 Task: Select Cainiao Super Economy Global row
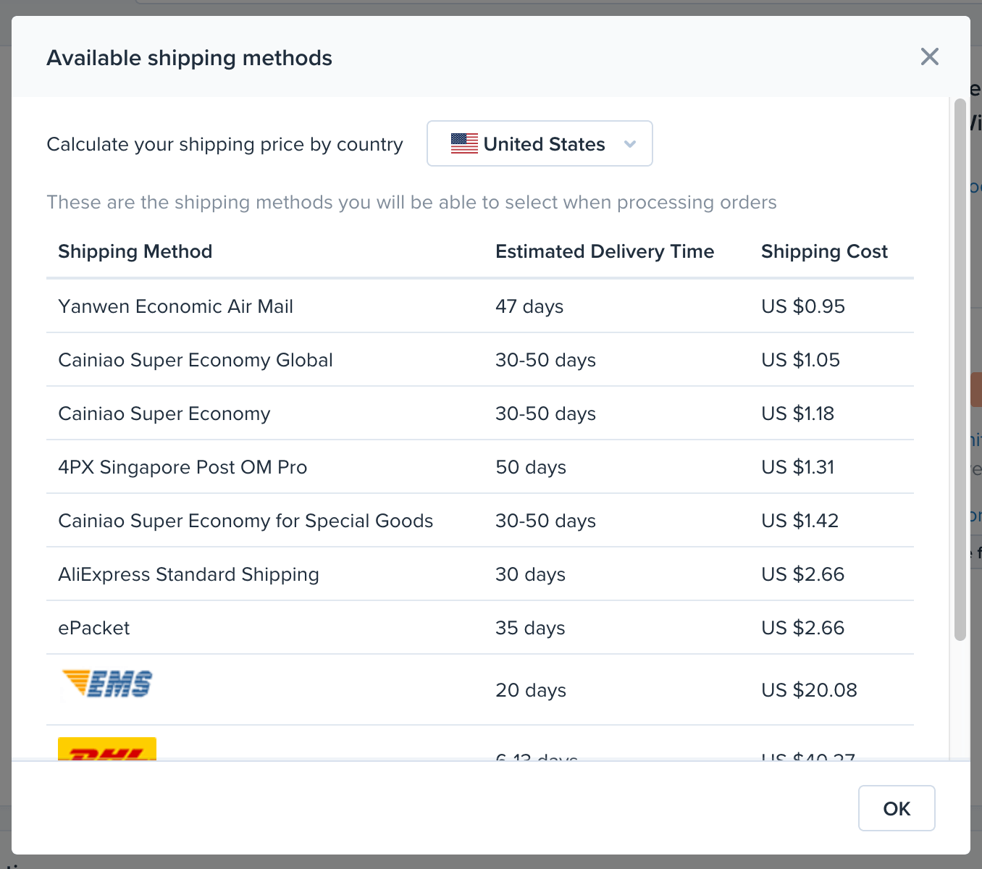click(x=196, y=360)
